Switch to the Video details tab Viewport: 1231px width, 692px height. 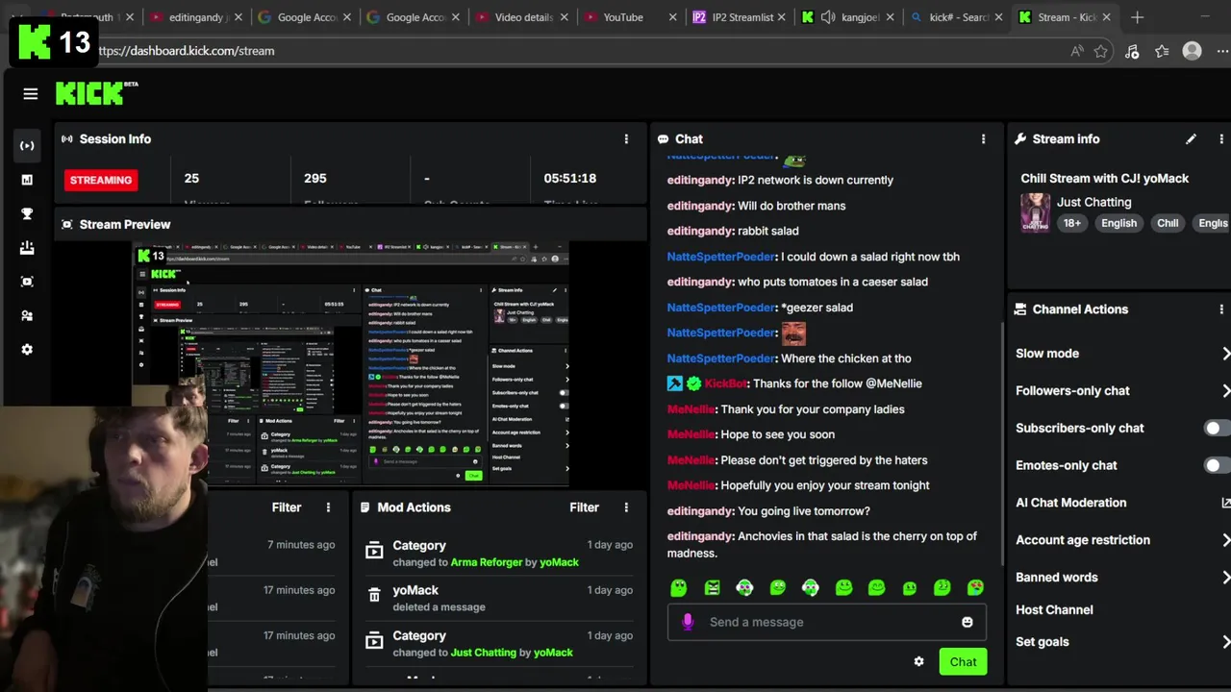[523, 17]
